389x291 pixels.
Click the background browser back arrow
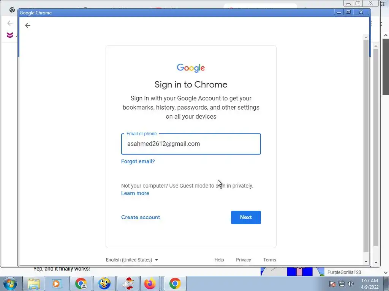pyautogui.click(x=9, y=23)
